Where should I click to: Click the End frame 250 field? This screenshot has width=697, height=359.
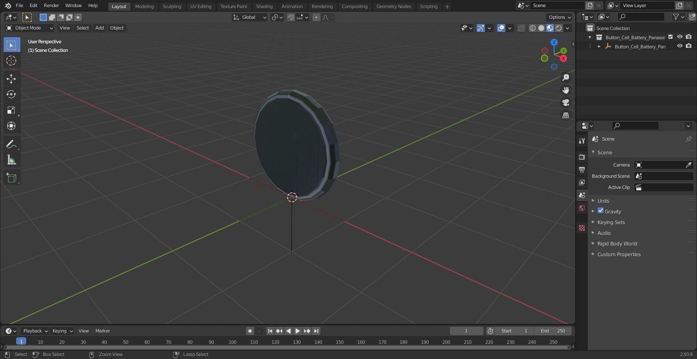tap(553, 331)
